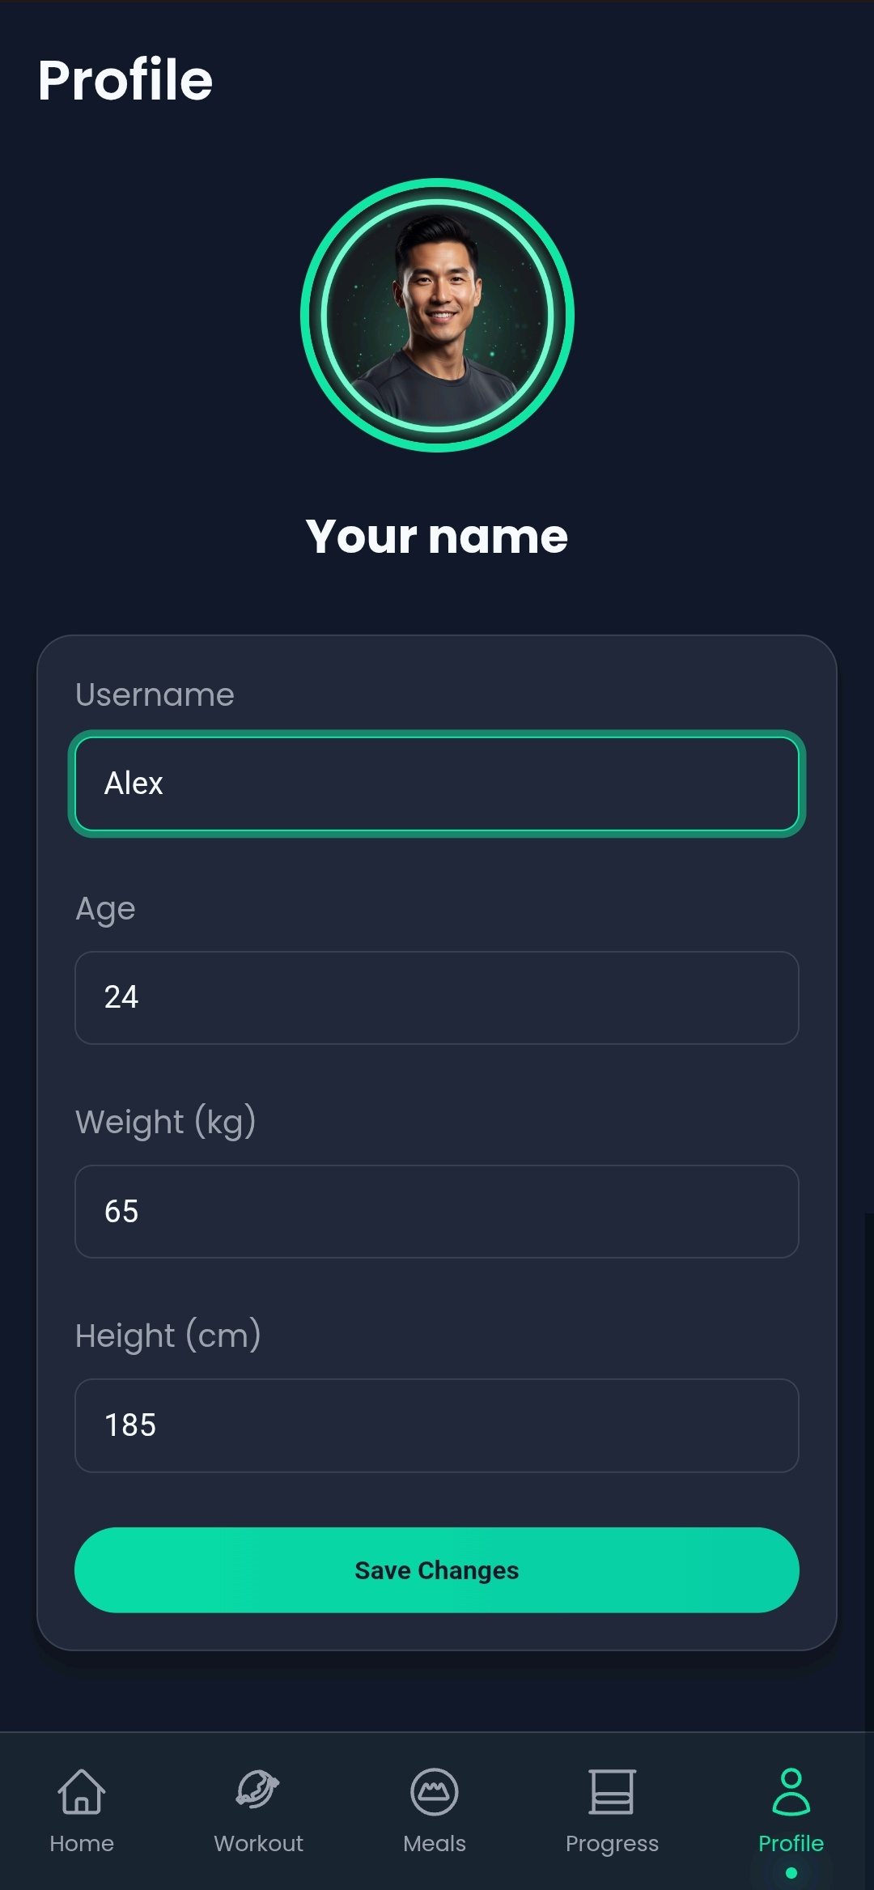Click the Profile page title
The width and height of the screenshot is (874, 1890).
click(126, 79)
